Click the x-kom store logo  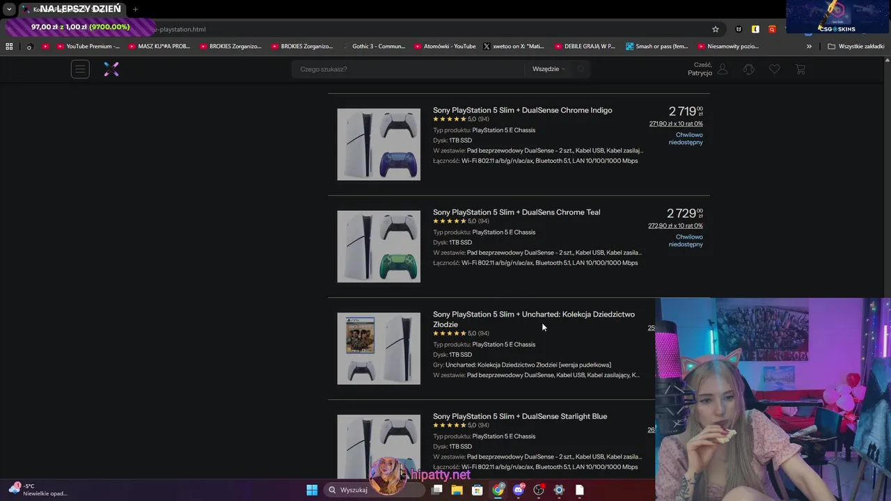[111, 69]
